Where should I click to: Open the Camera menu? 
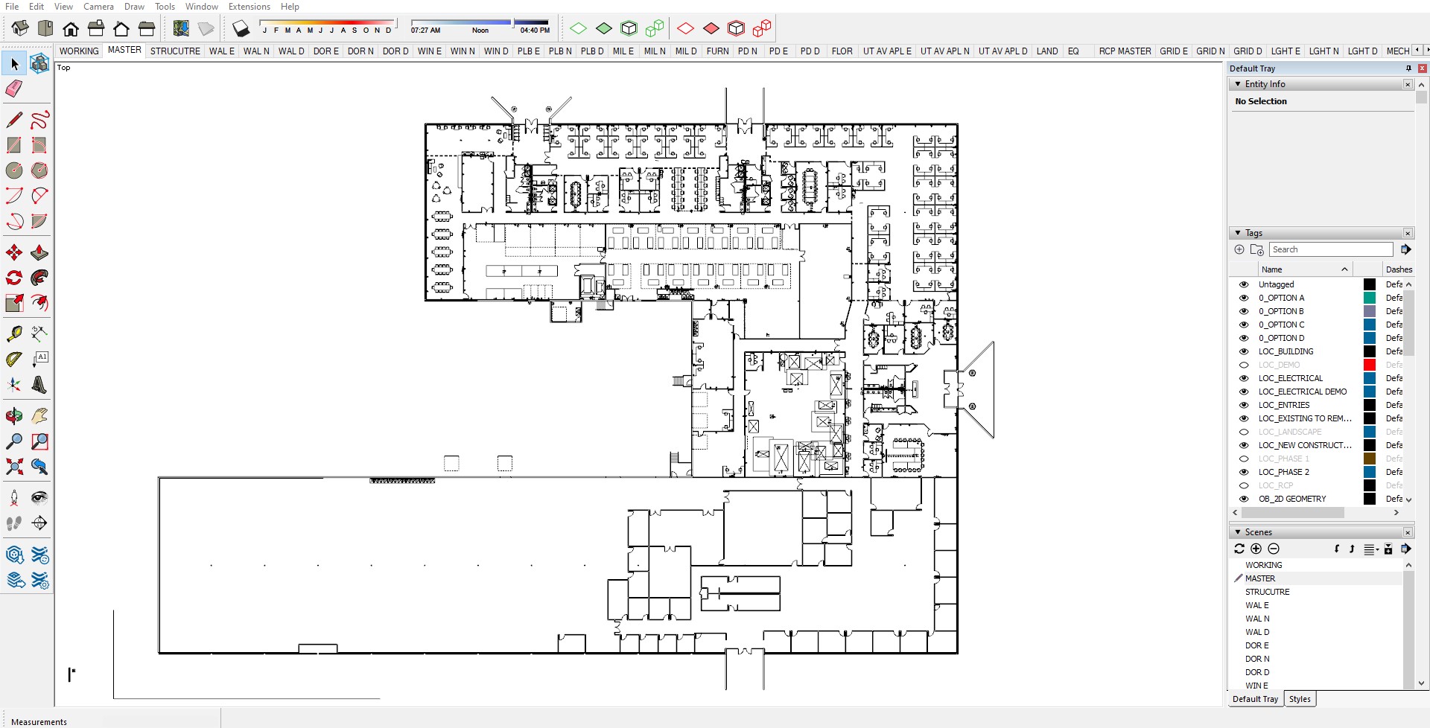click(99, 7)
